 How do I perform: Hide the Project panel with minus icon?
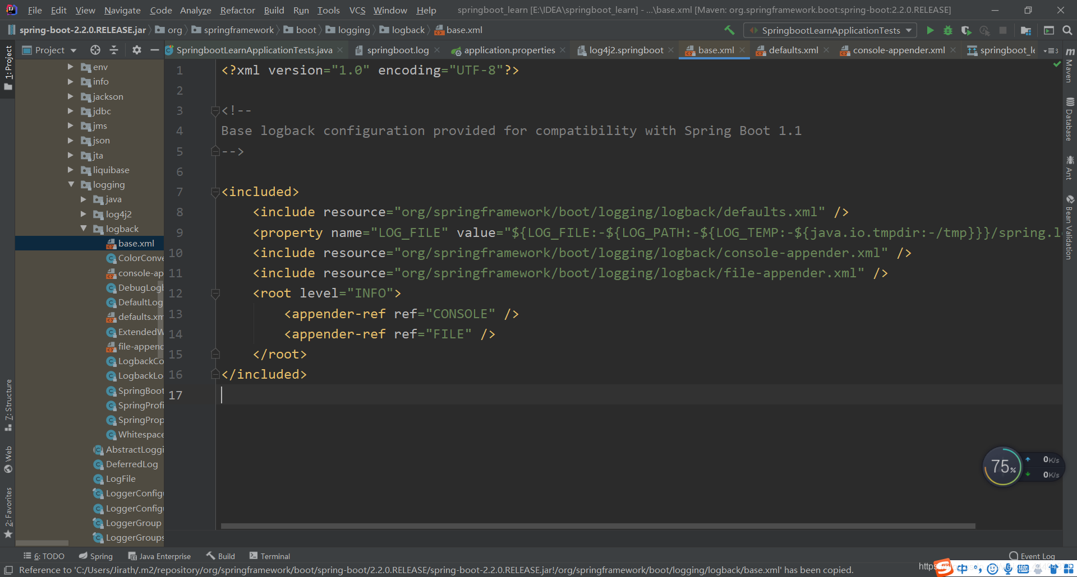[155, 50]
